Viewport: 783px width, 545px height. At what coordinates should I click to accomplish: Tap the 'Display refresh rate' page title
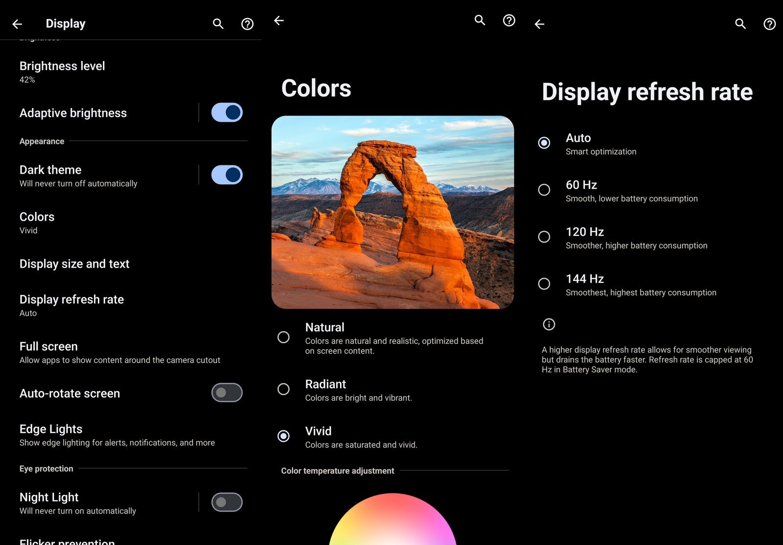tap(647, 92)
